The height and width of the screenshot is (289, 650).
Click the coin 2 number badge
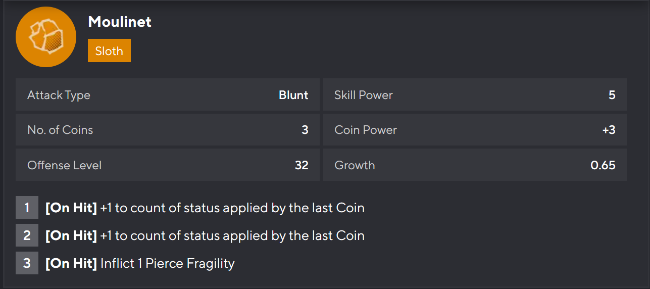click(x=27, y=235)
